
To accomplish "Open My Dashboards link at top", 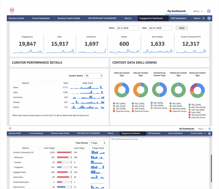I will (x=176, y=11).
